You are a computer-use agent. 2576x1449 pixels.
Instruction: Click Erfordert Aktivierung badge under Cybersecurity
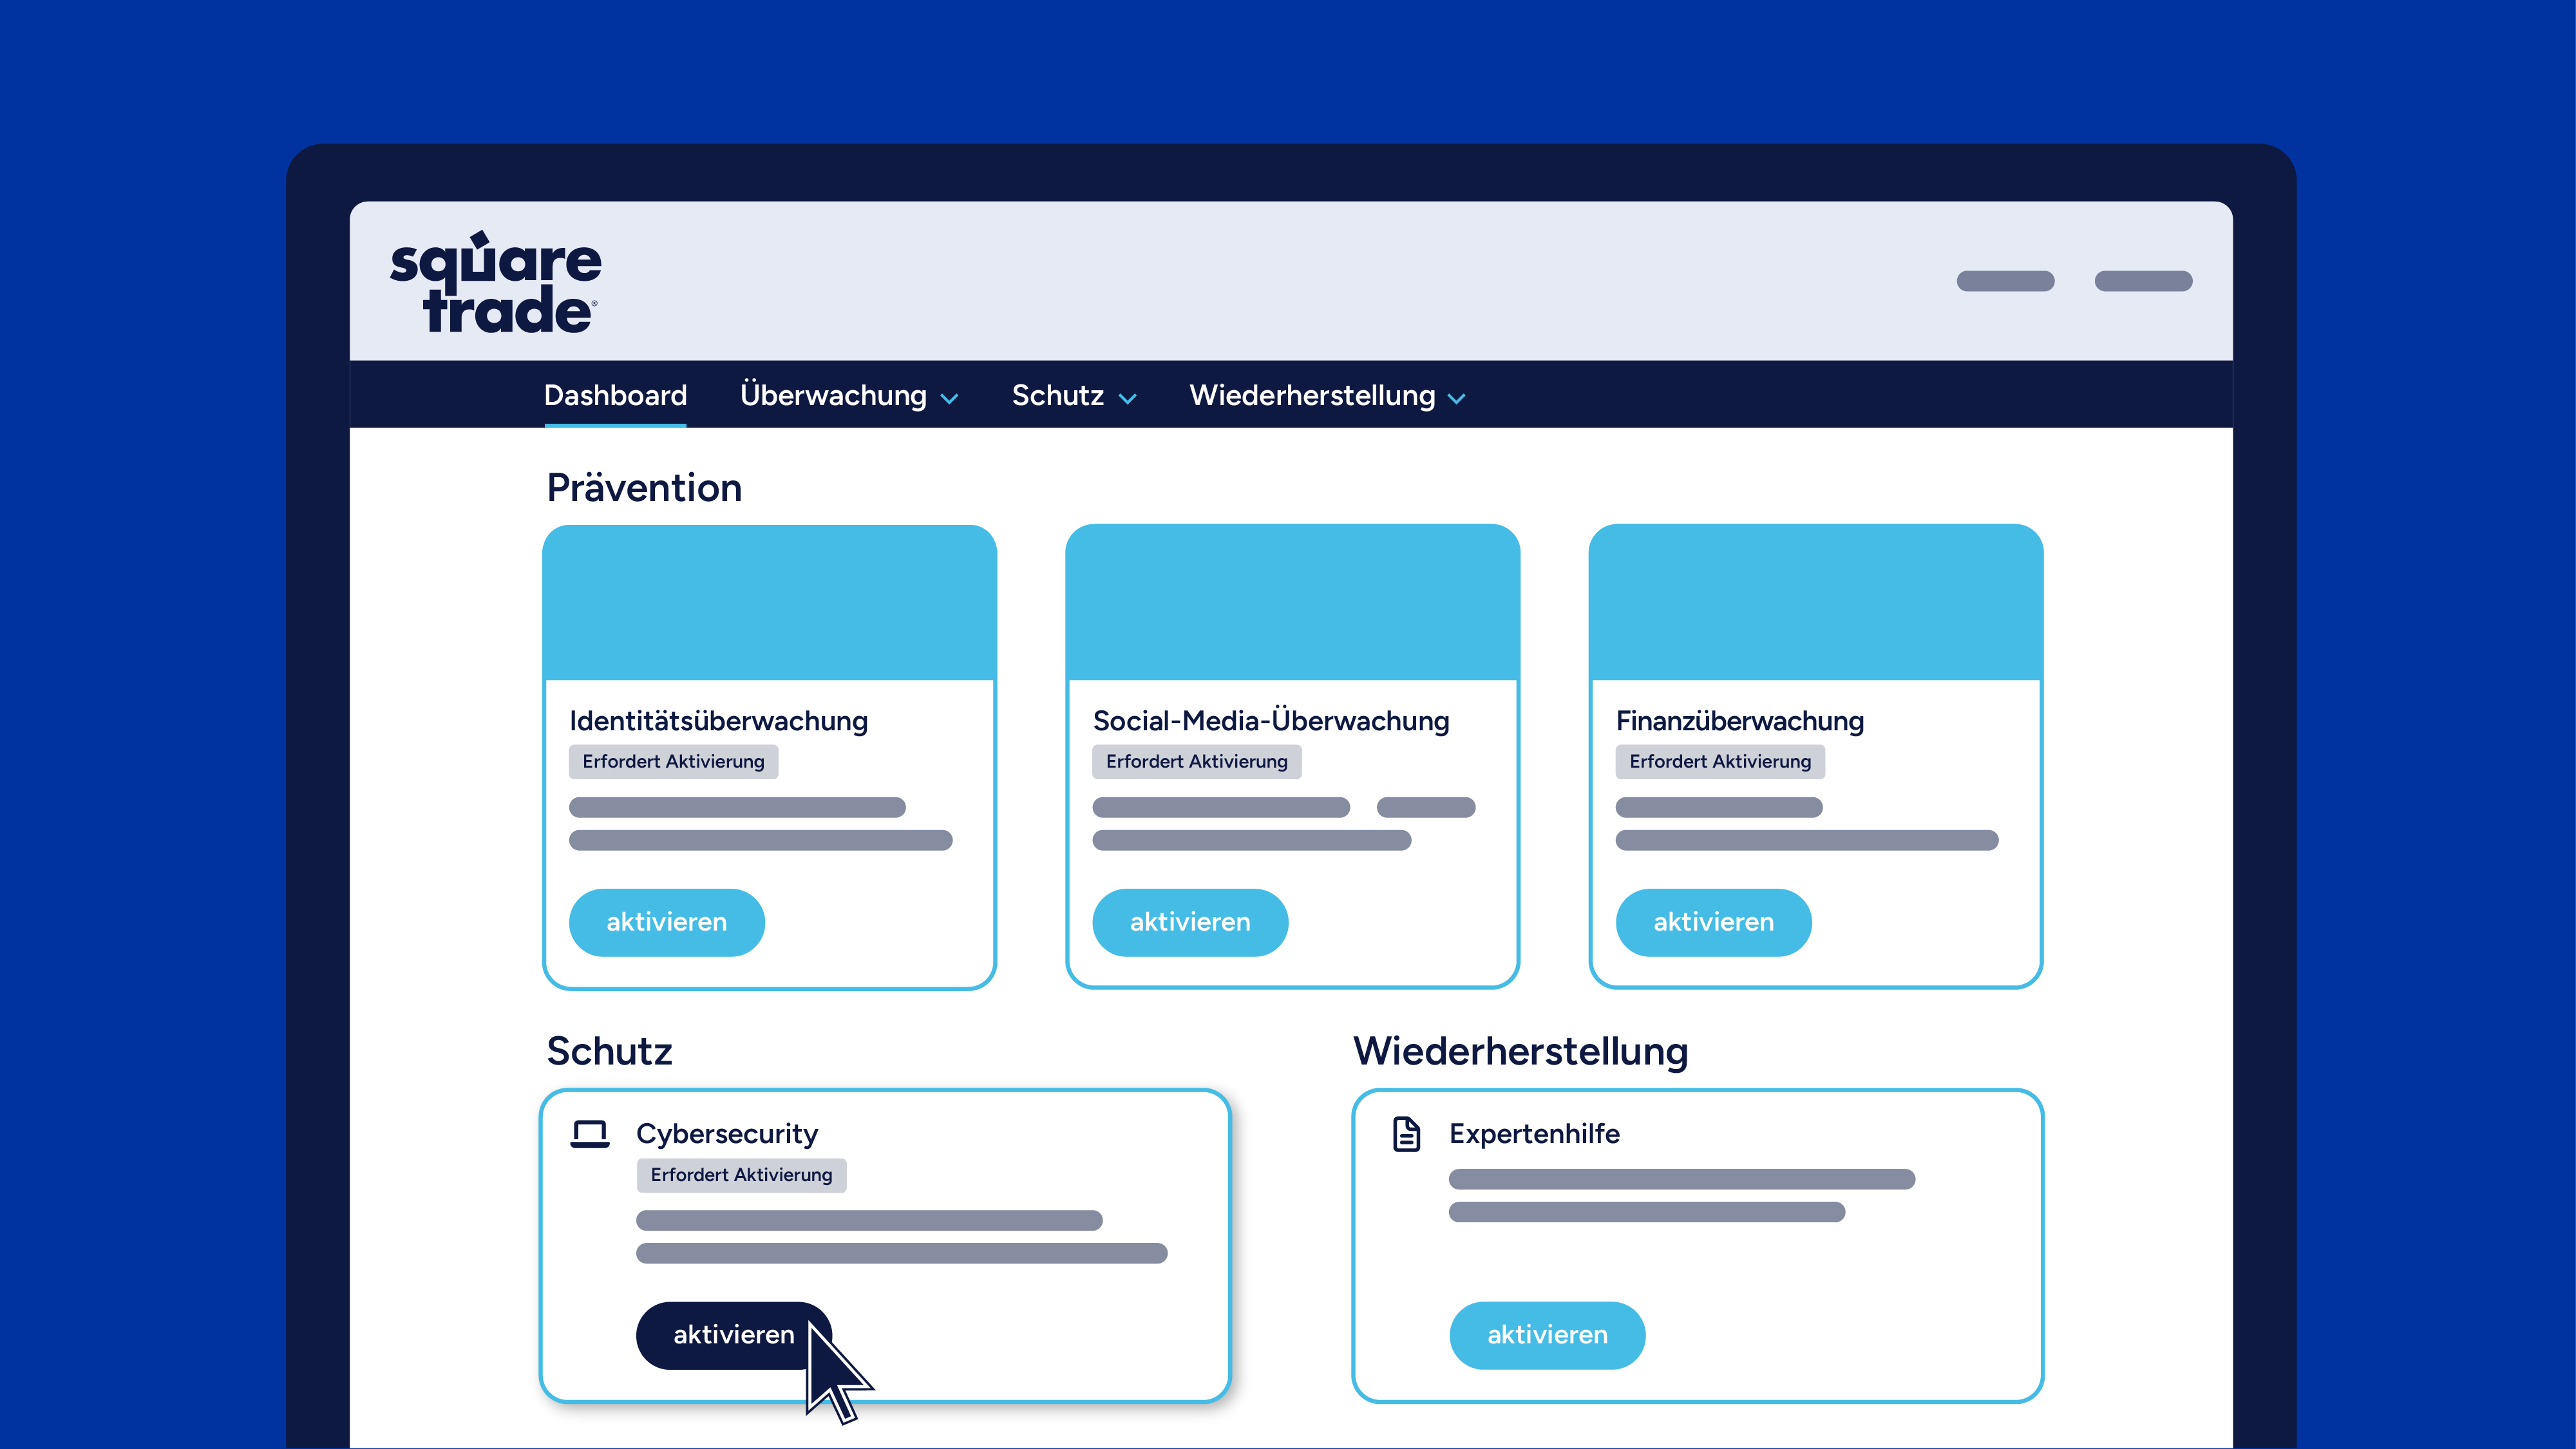tap(741, 1175)
